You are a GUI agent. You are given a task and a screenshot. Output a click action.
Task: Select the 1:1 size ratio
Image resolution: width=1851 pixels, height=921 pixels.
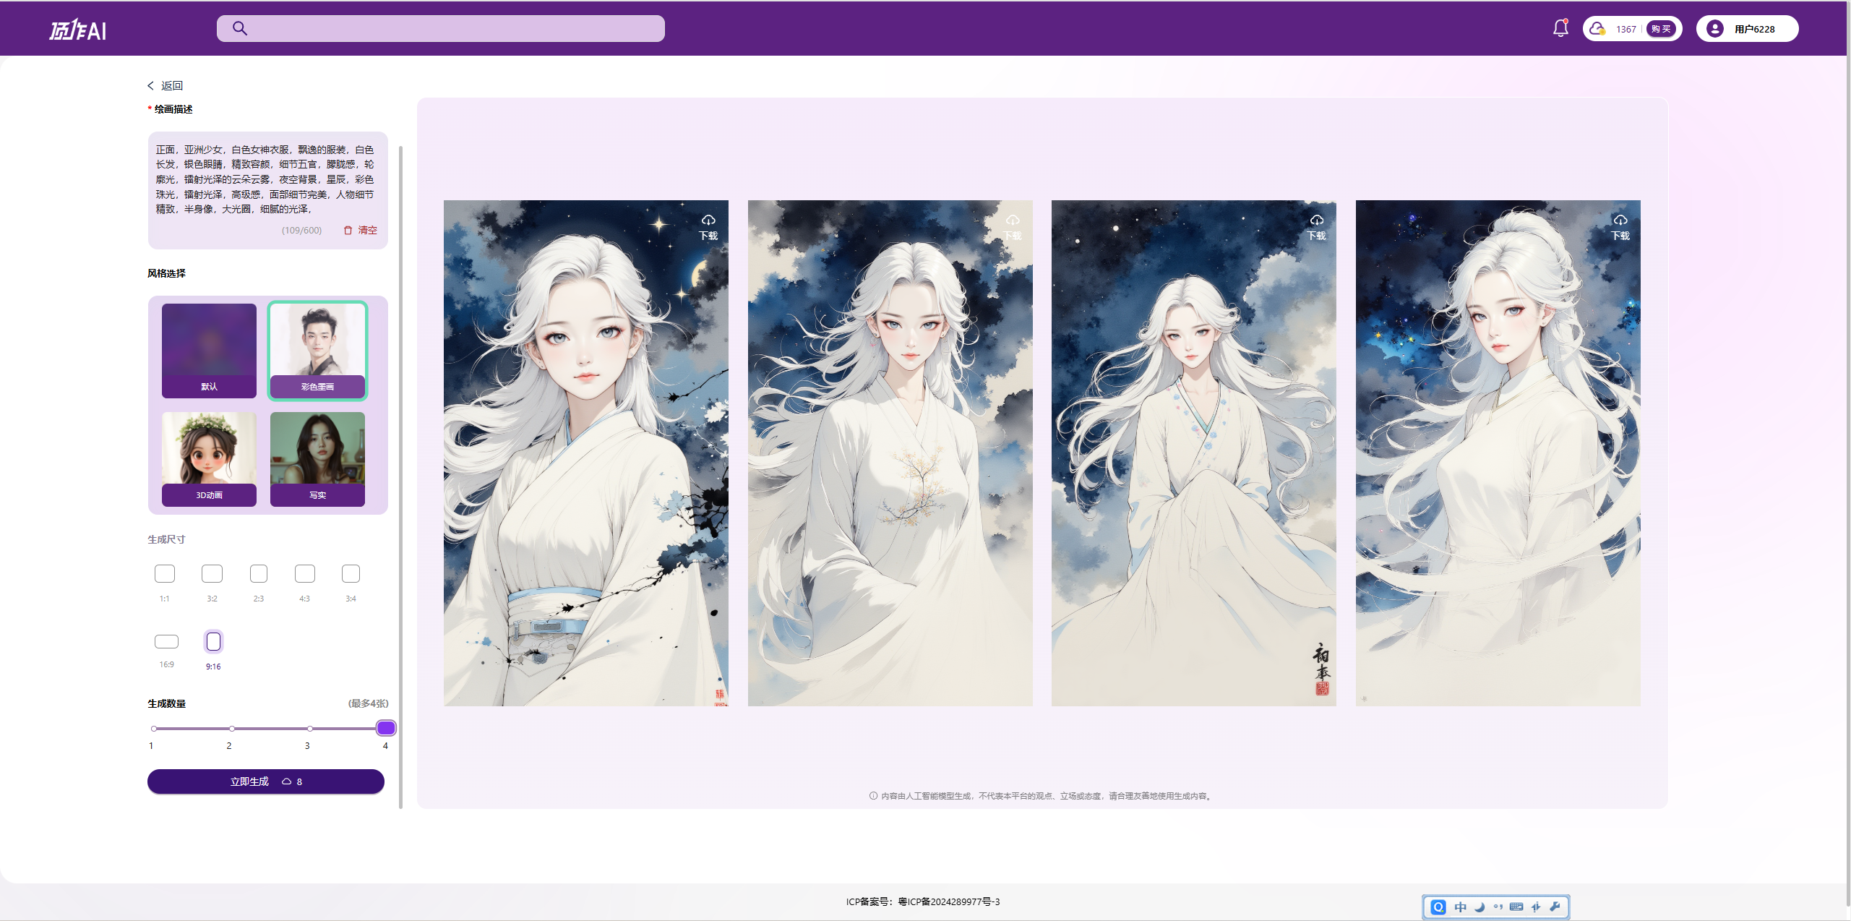coord(165,574)
